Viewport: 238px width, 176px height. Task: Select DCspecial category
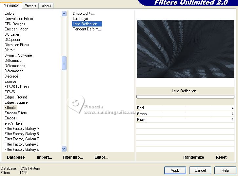(x=12, y=40)
